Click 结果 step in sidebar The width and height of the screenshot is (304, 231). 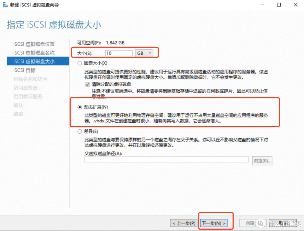tap(18, 114)
